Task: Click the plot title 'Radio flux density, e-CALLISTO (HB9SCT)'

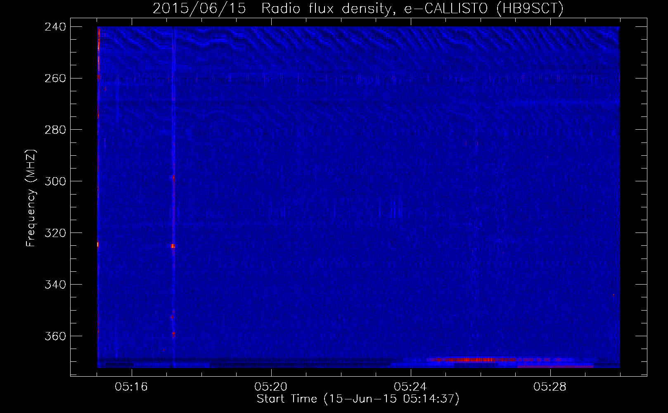Action: 412,8
